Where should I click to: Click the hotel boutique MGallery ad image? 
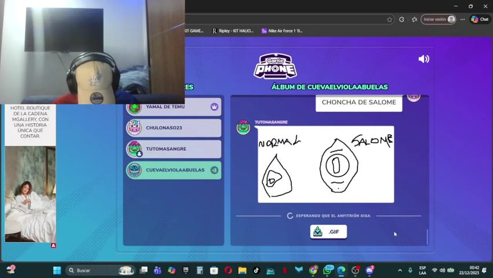(x=30, y=194)
